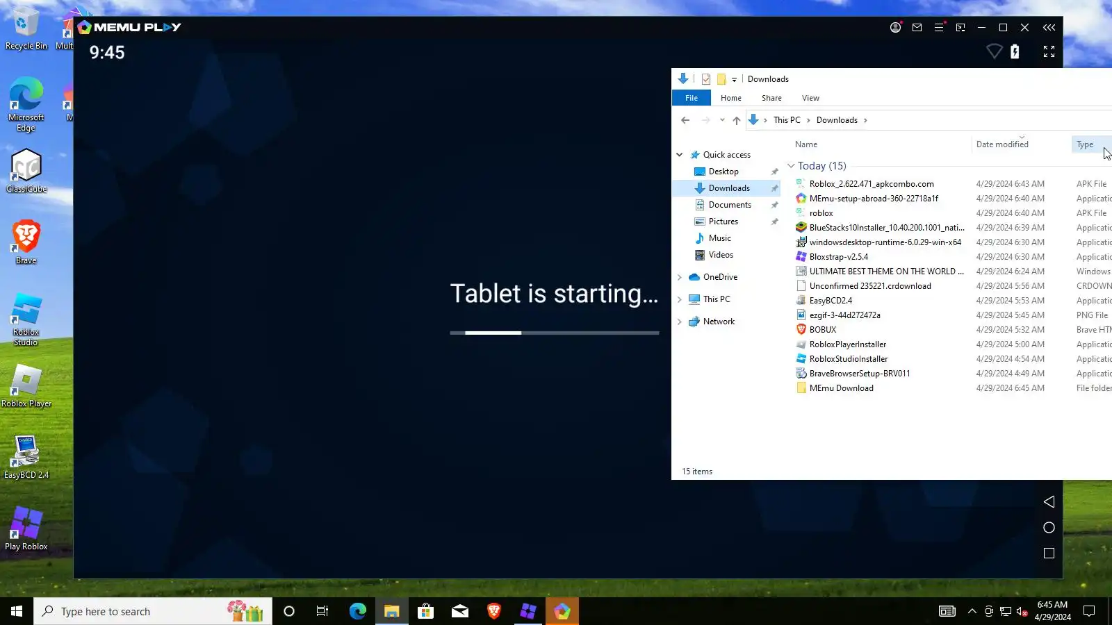Open Task View from the taskbar
The width and height of the screenshot is (1112, 625).
click(322, 611)
